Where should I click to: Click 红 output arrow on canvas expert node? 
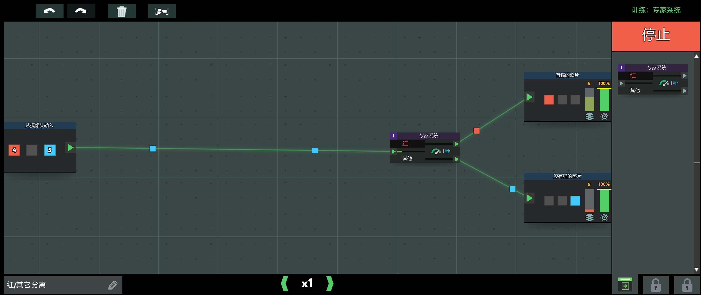point(456,144)
